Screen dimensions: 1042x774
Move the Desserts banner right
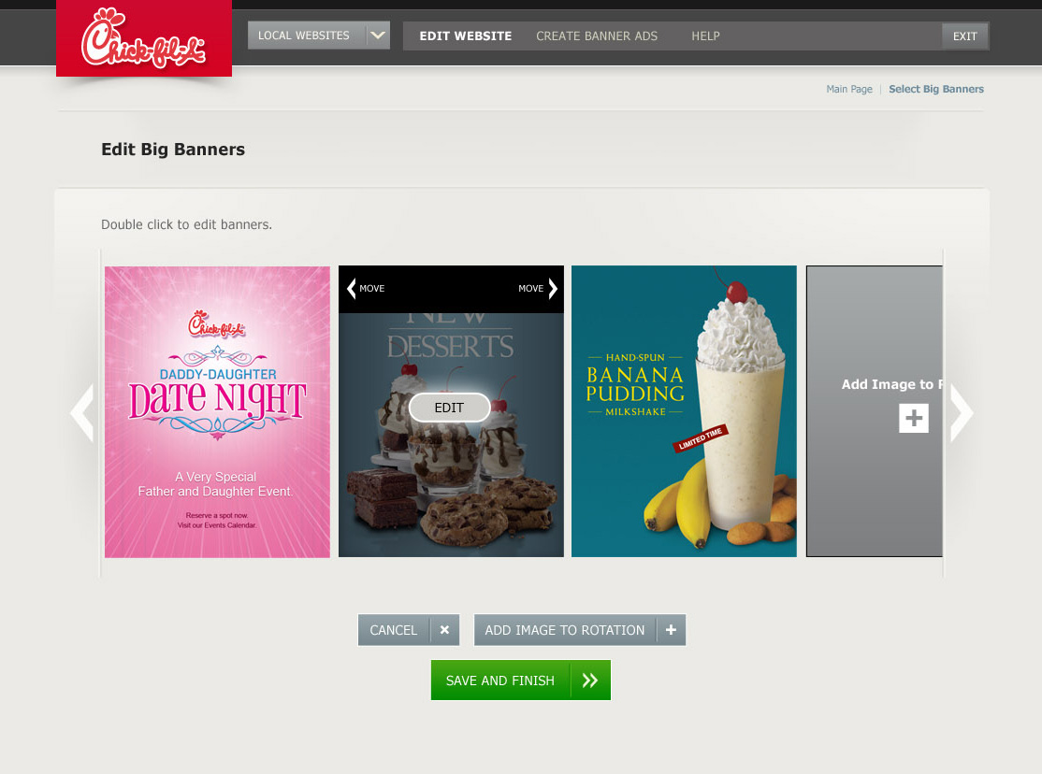tap(538, 288)
